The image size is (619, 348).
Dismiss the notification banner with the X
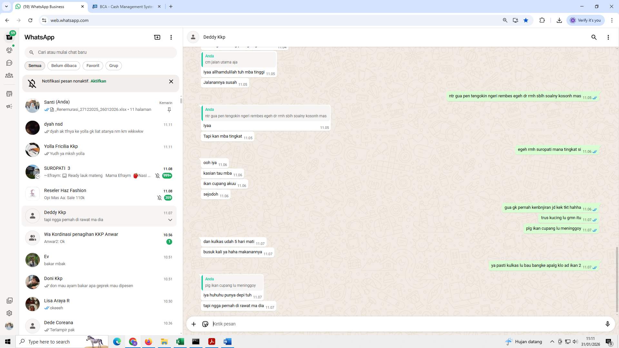pyautogui.click(x=171, y=81)
